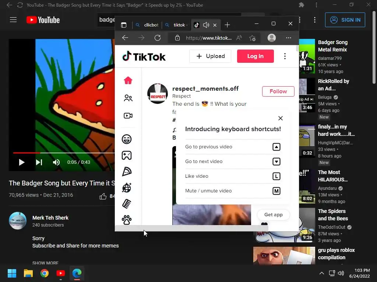Image resolution: width=377 pixels, height=282 pixels.
Task: Open TikTok three-dot more options menu
Action: [x=285, y=56]
